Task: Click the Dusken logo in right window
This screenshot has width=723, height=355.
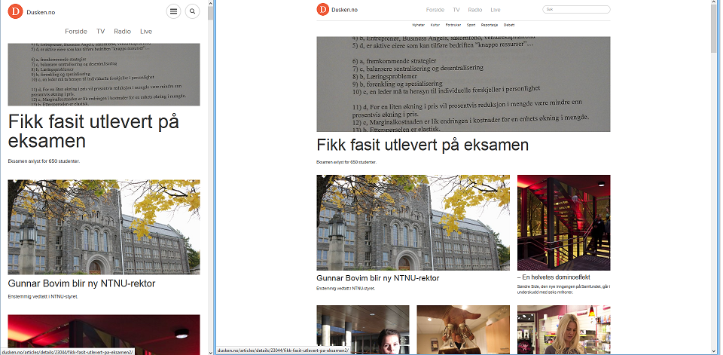Action: (323, 9)
